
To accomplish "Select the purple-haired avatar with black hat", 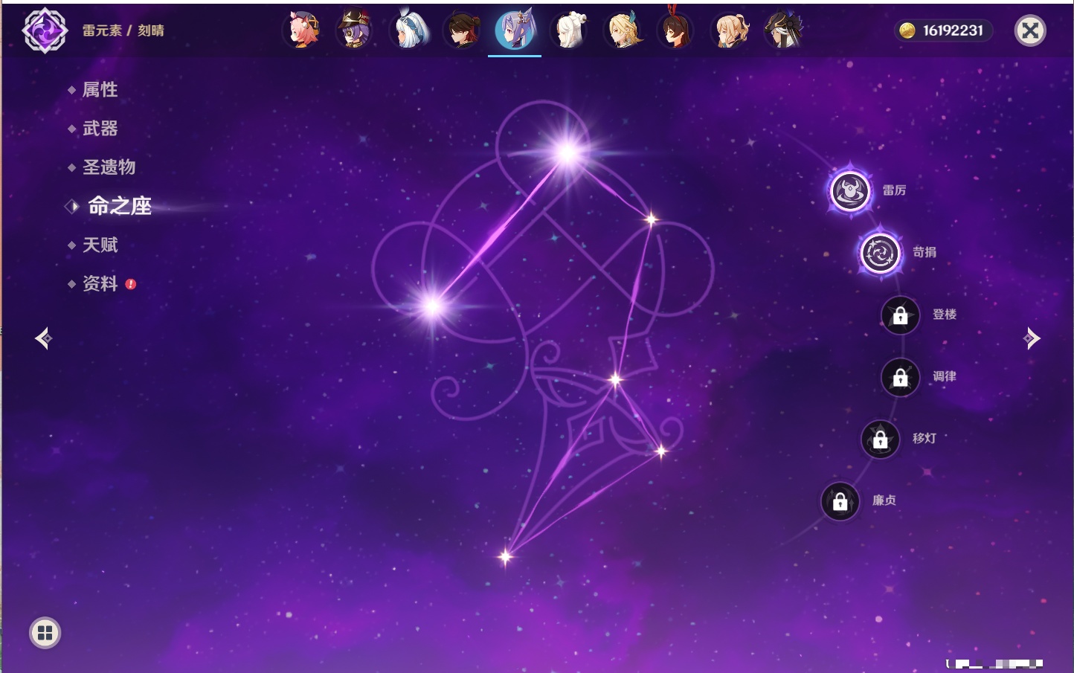I will [x=356, y=30].
